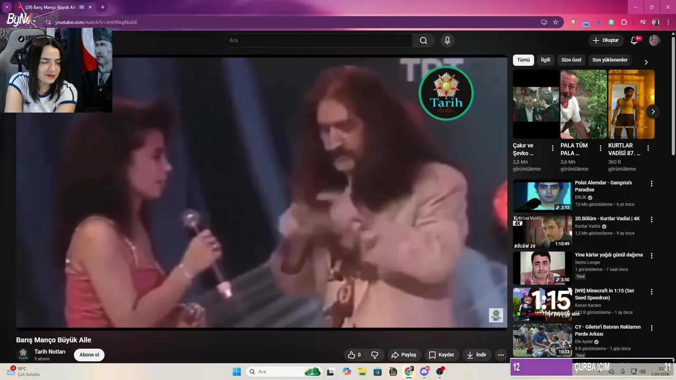676x380 pixels.
Task: Start voice search with the microphone icon
Action: 447,41
